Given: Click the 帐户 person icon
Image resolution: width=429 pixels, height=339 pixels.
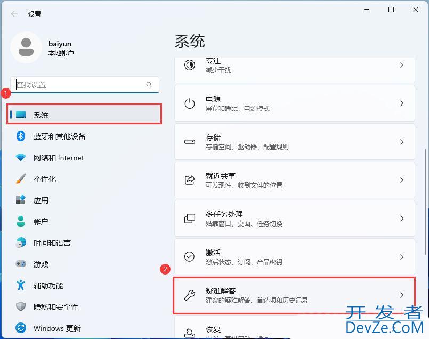Looking at the screenshot, I should (x=21, y=221).
